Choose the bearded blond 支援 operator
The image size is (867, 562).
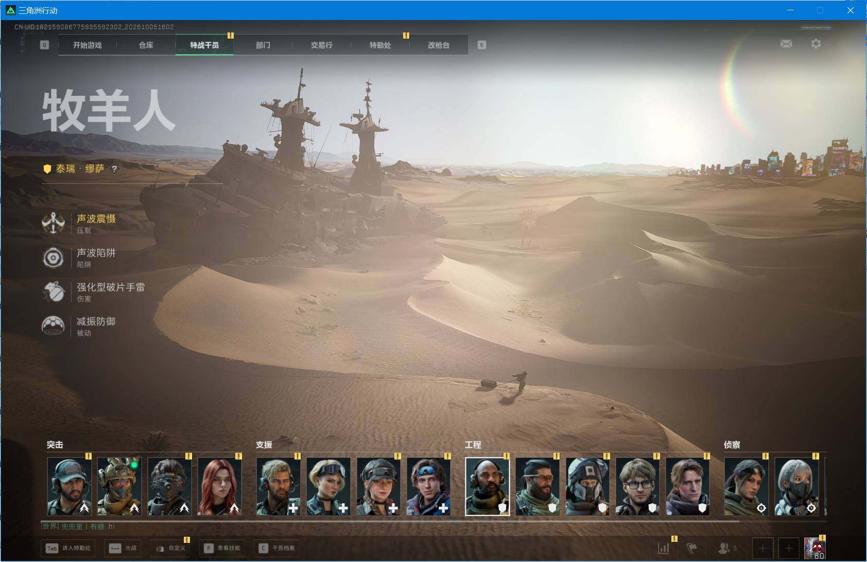point(279,486)
